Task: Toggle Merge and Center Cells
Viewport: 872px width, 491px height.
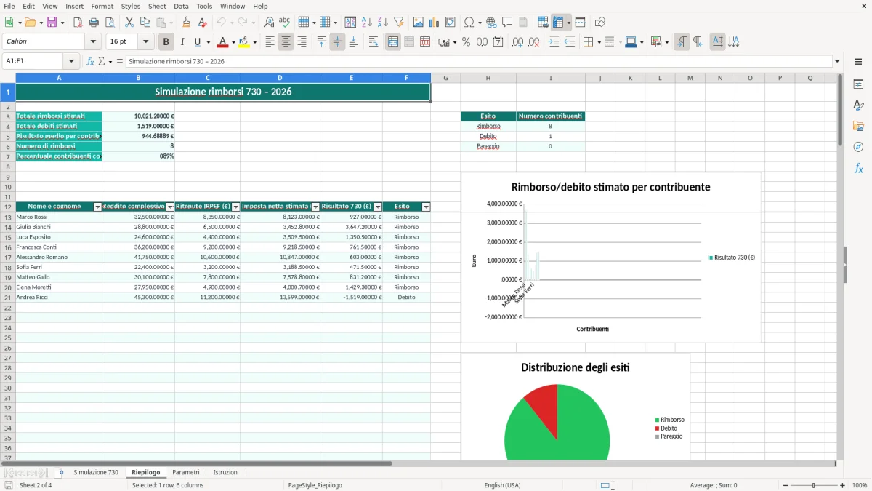Action: (x=393, y=42)
